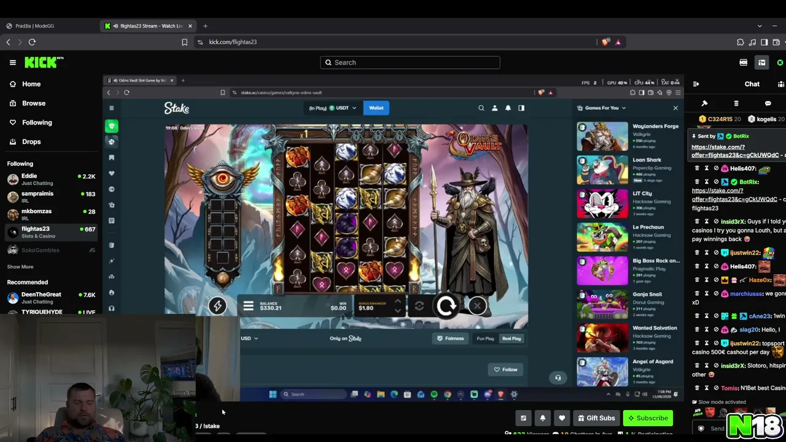The width and height of the screenshot is (786, 442).
Task: Open the slot game menu
Action: point(248,306)
